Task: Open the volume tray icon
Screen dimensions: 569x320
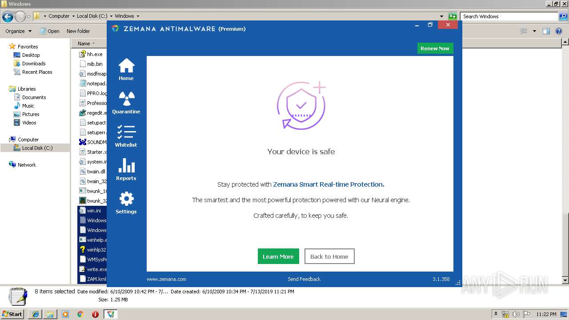Action: point(516,314)
